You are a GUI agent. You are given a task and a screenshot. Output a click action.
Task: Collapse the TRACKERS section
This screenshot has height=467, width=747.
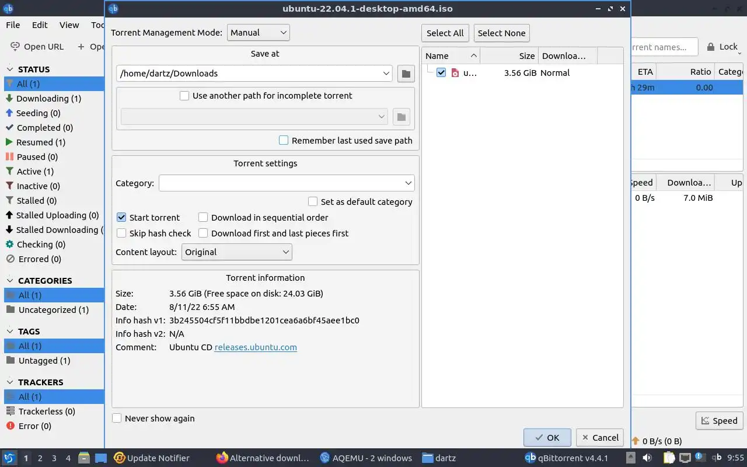[x=11, y=382]
